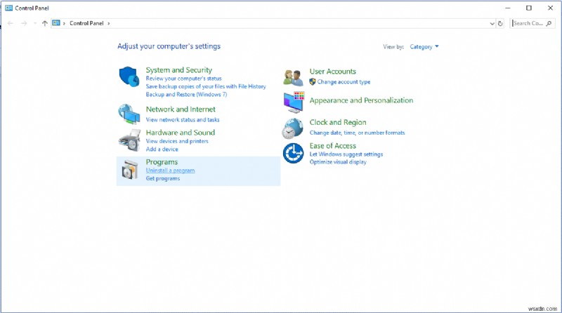Expand the address bar history dropdown arrow

[490, 23]
